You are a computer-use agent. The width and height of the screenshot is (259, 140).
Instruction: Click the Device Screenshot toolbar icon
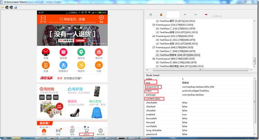(7, 8)
